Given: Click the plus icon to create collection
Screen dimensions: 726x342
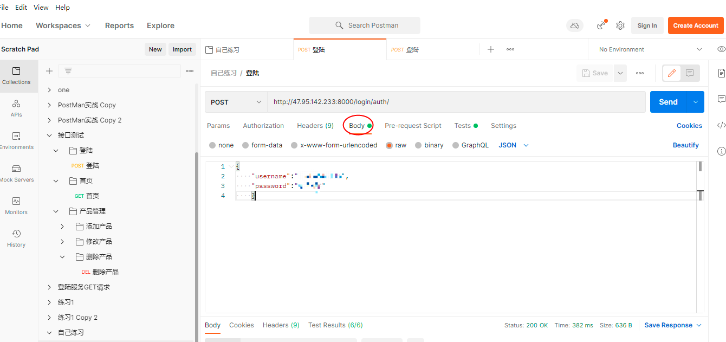Looking at the screenshot, I should click(x=49, y=71).
